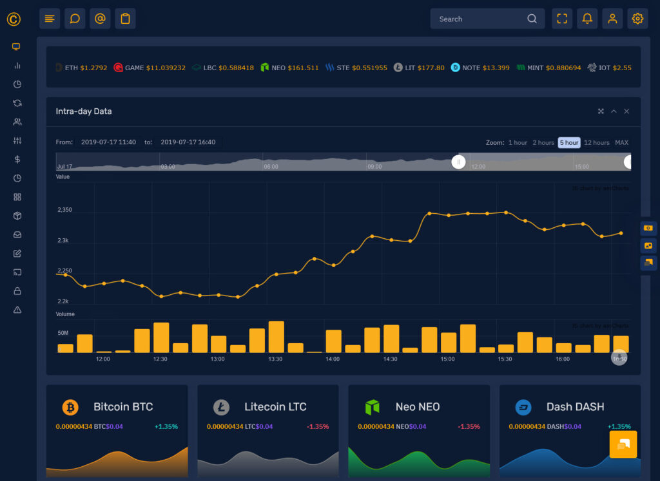660x481 pixels.
Task: Click the Bitcoin BTC sparkline area chart
Action: click(117, 462)
